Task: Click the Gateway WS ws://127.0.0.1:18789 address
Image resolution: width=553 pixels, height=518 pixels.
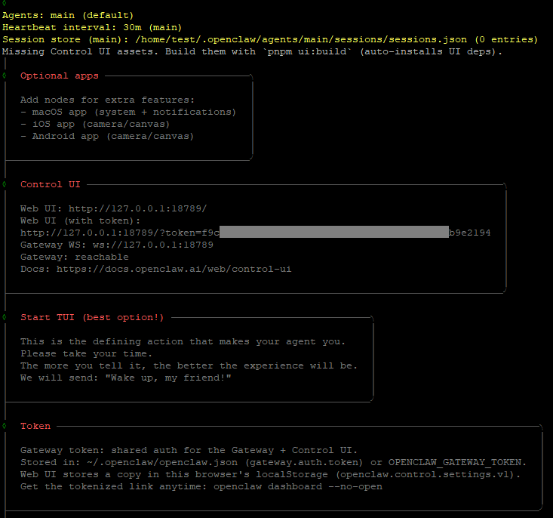Action: click(153, 245)
